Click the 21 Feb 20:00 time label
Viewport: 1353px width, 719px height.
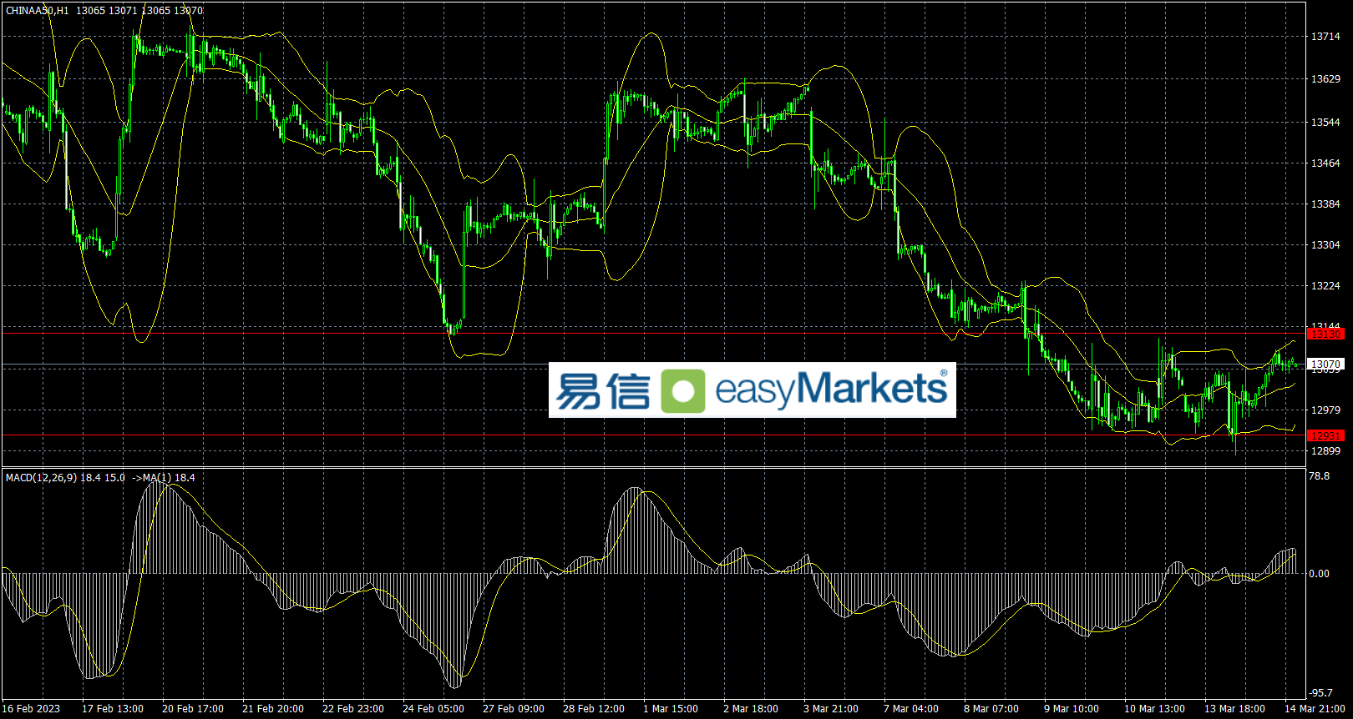pos(273,709)
